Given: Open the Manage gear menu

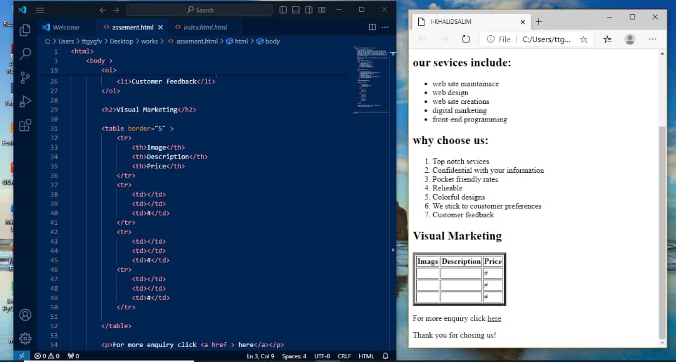Looking at the screenshot, I should [25, 339].
